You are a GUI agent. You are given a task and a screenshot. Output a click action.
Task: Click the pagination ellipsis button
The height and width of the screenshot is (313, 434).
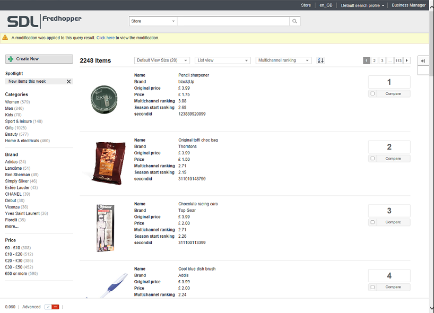390,60
